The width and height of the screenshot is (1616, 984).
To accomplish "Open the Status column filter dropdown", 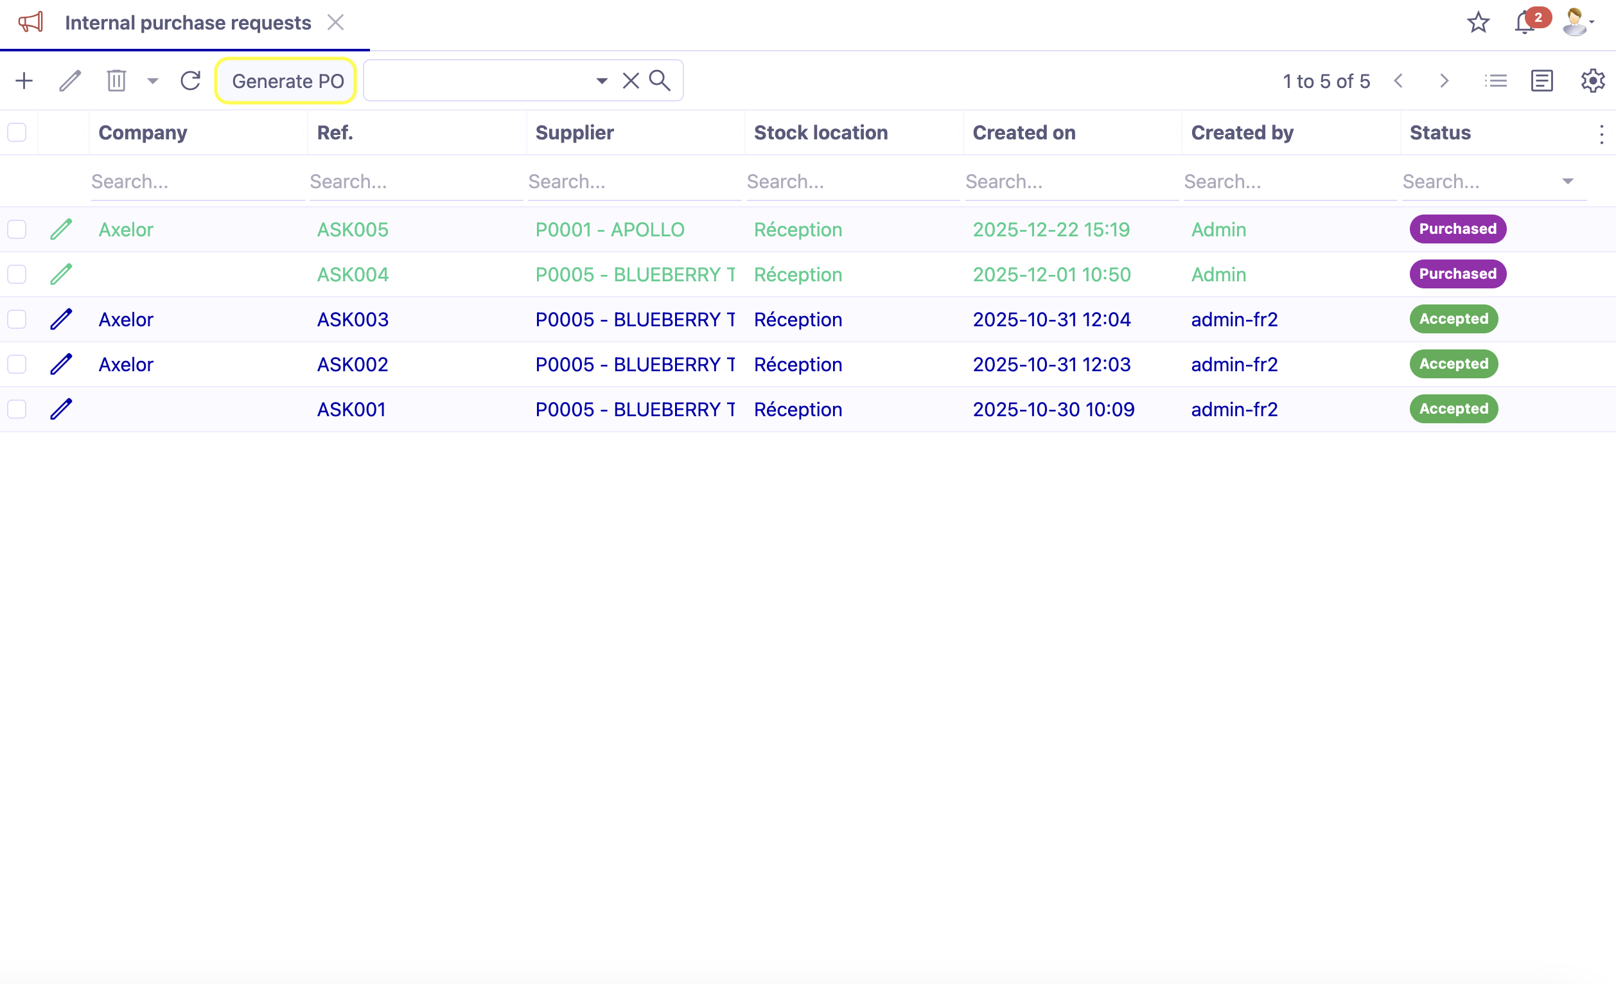I will (1567, 181).
